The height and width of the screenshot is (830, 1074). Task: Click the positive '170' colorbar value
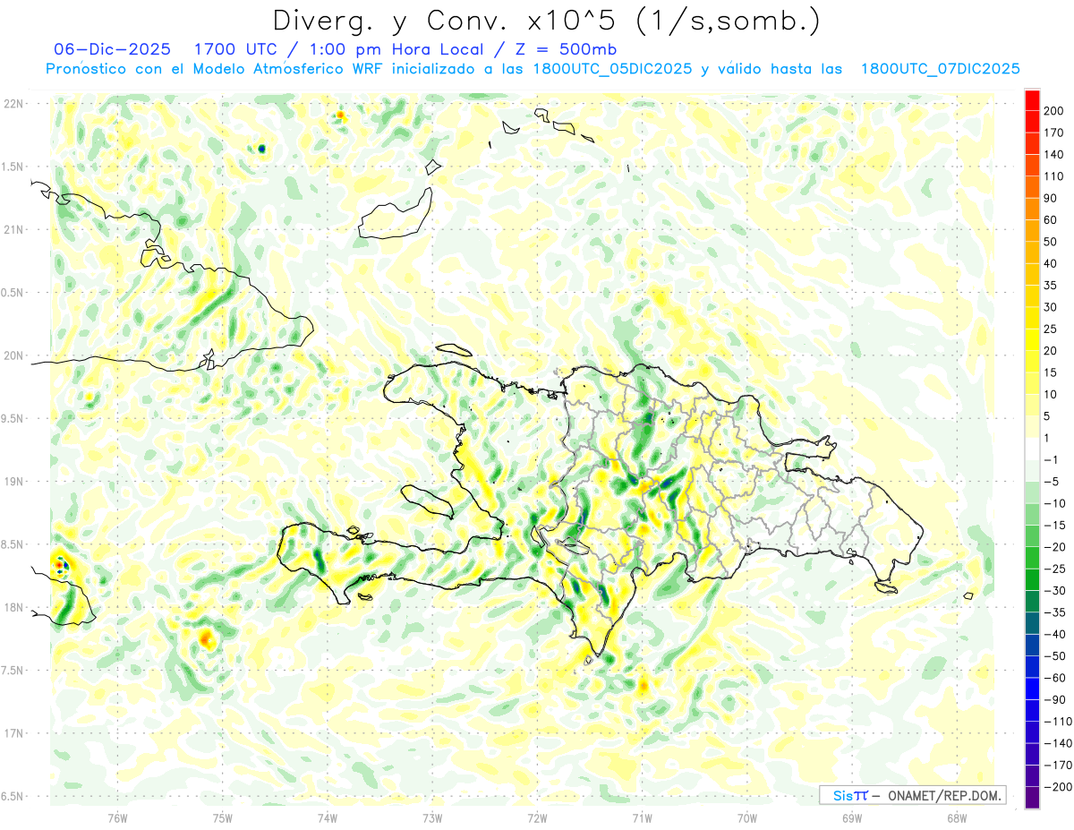click(1053, 133)
